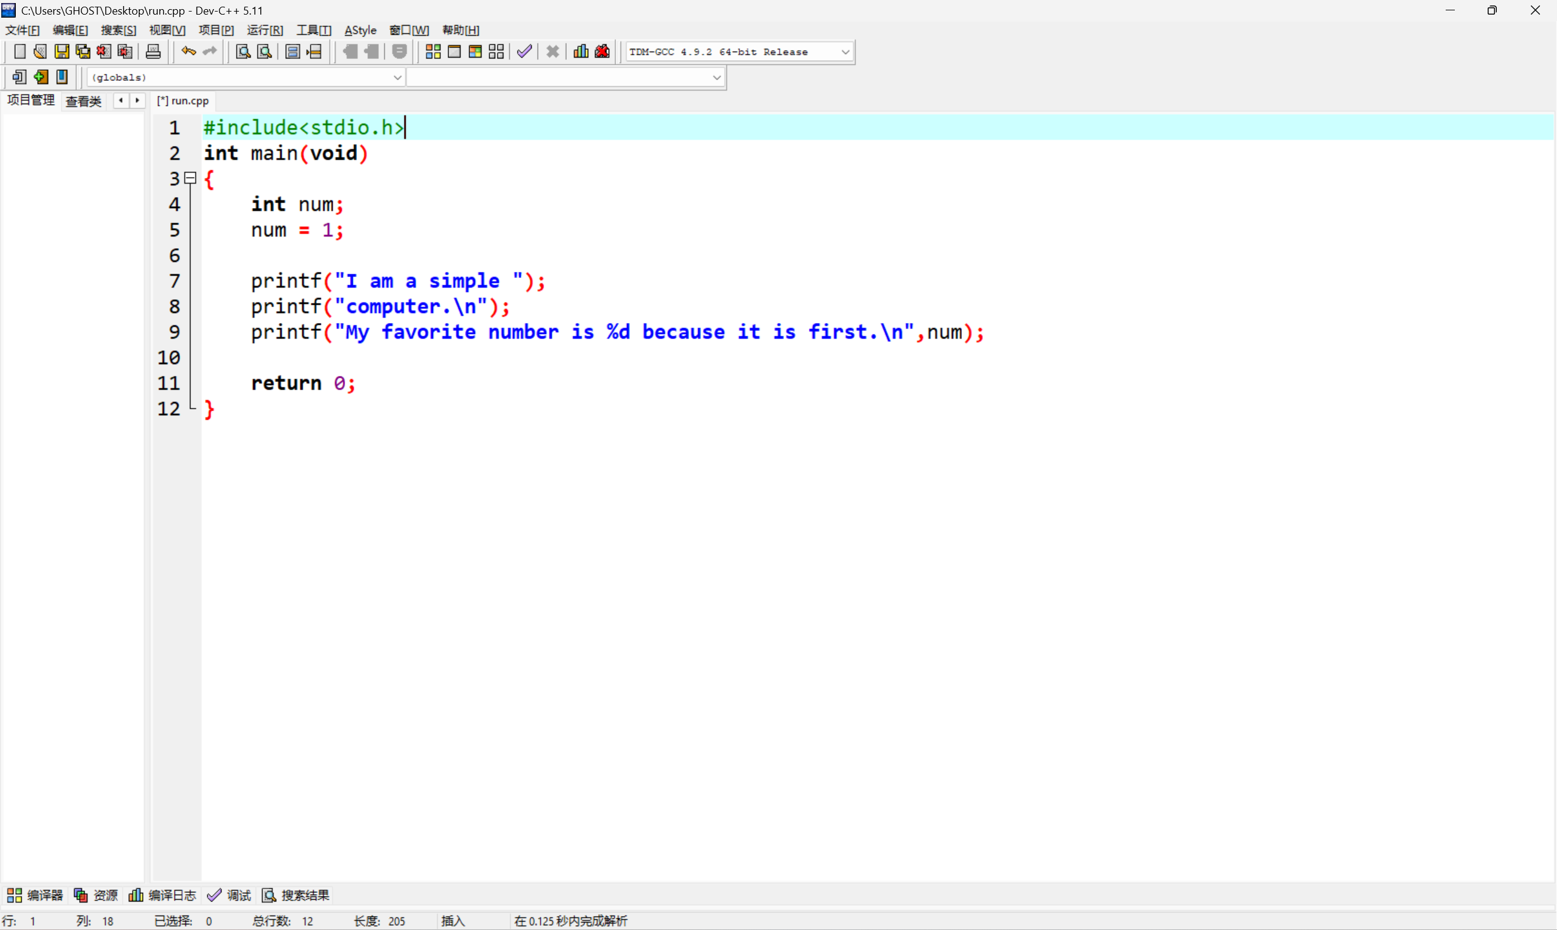Click the Save All toolbar icon
This screenshot has height=930, width=1557.
click(83, 52)
